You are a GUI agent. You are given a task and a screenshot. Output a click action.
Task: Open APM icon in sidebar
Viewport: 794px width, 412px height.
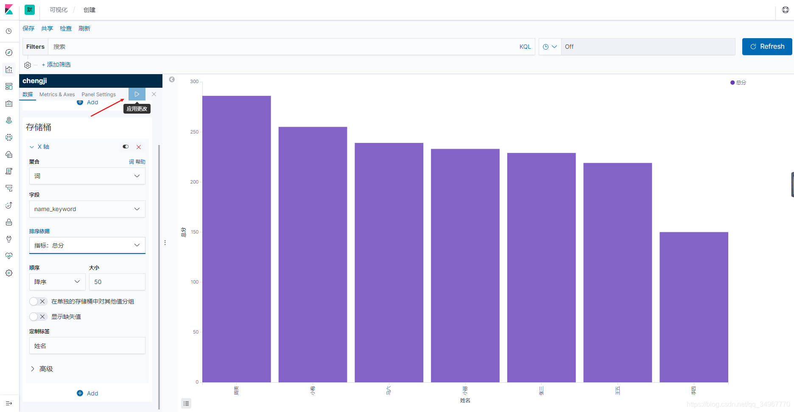pyautogui.click(x=9, y=188)
